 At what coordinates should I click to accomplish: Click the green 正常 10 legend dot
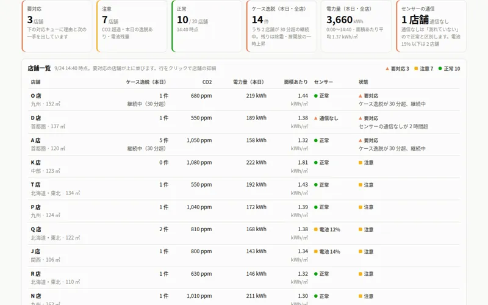tap(440, 68)
